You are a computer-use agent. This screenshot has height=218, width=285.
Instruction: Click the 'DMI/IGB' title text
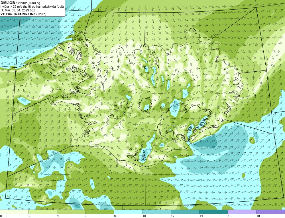8,3
